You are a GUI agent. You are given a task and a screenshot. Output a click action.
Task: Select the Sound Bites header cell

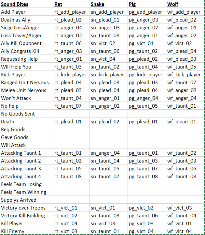coord(27,4)
